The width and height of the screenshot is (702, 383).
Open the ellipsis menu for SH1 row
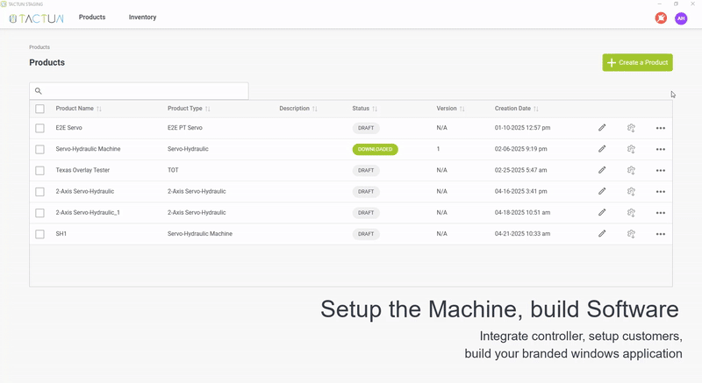tap(661, 234)
